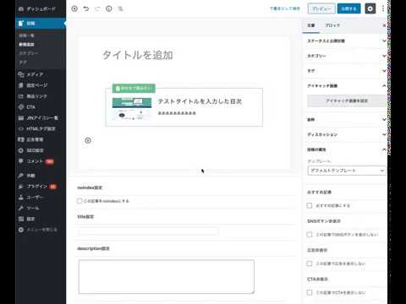Click the blue publish button

point(348,8)
